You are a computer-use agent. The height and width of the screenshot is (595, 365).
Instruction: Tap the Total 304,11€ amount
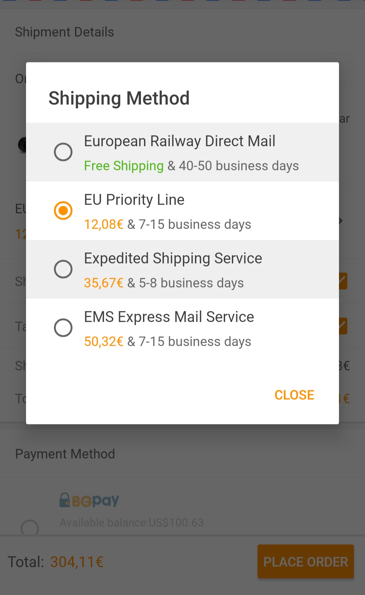coord(77,562)
